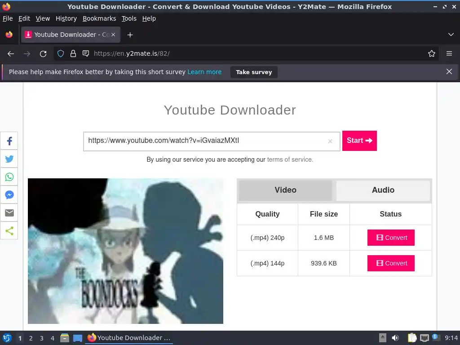
Task: Open Firefox hamburger application menu
Action: point(449,53)
